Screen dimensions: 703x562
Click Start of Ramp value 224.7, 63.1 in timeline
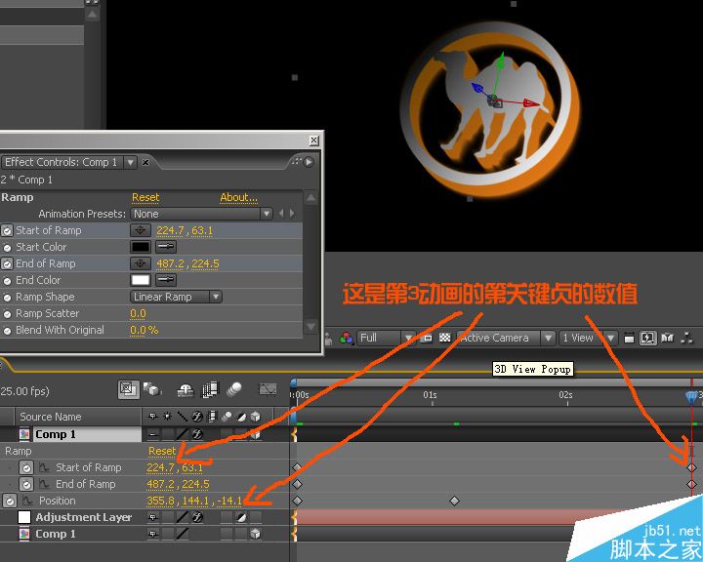click(x=175, y=467)
